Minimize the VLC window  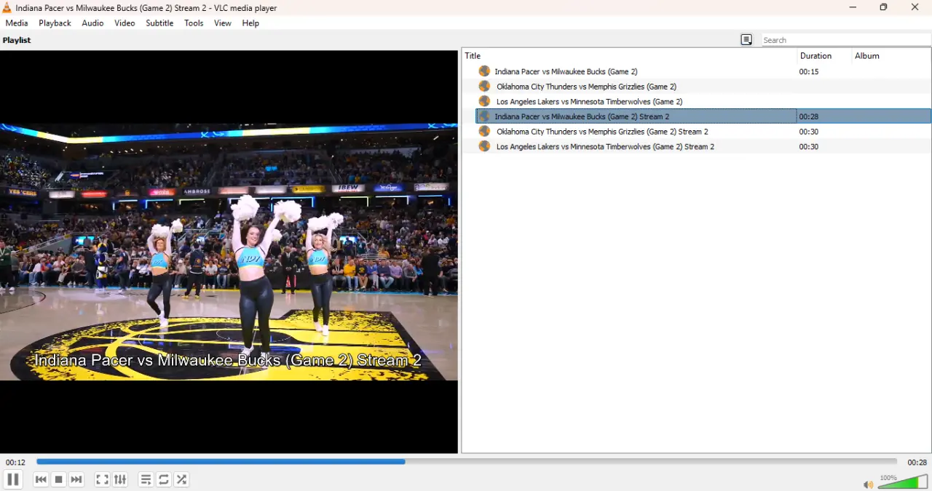pos(853,7)
